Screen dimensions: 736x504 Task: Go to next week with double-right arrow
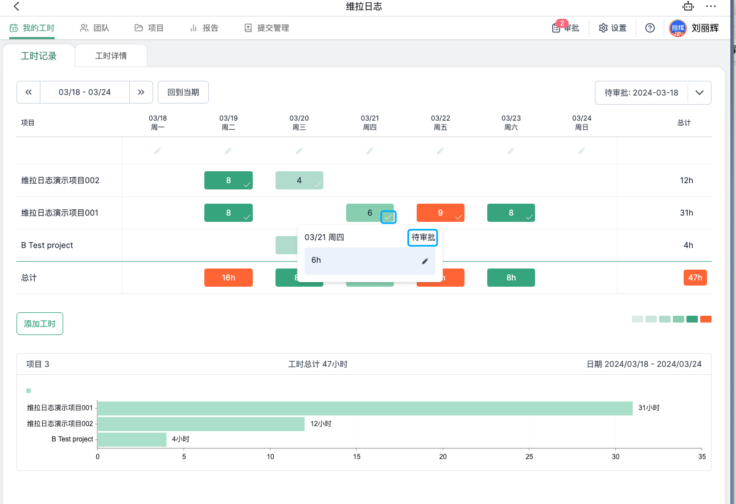[141, 92]
